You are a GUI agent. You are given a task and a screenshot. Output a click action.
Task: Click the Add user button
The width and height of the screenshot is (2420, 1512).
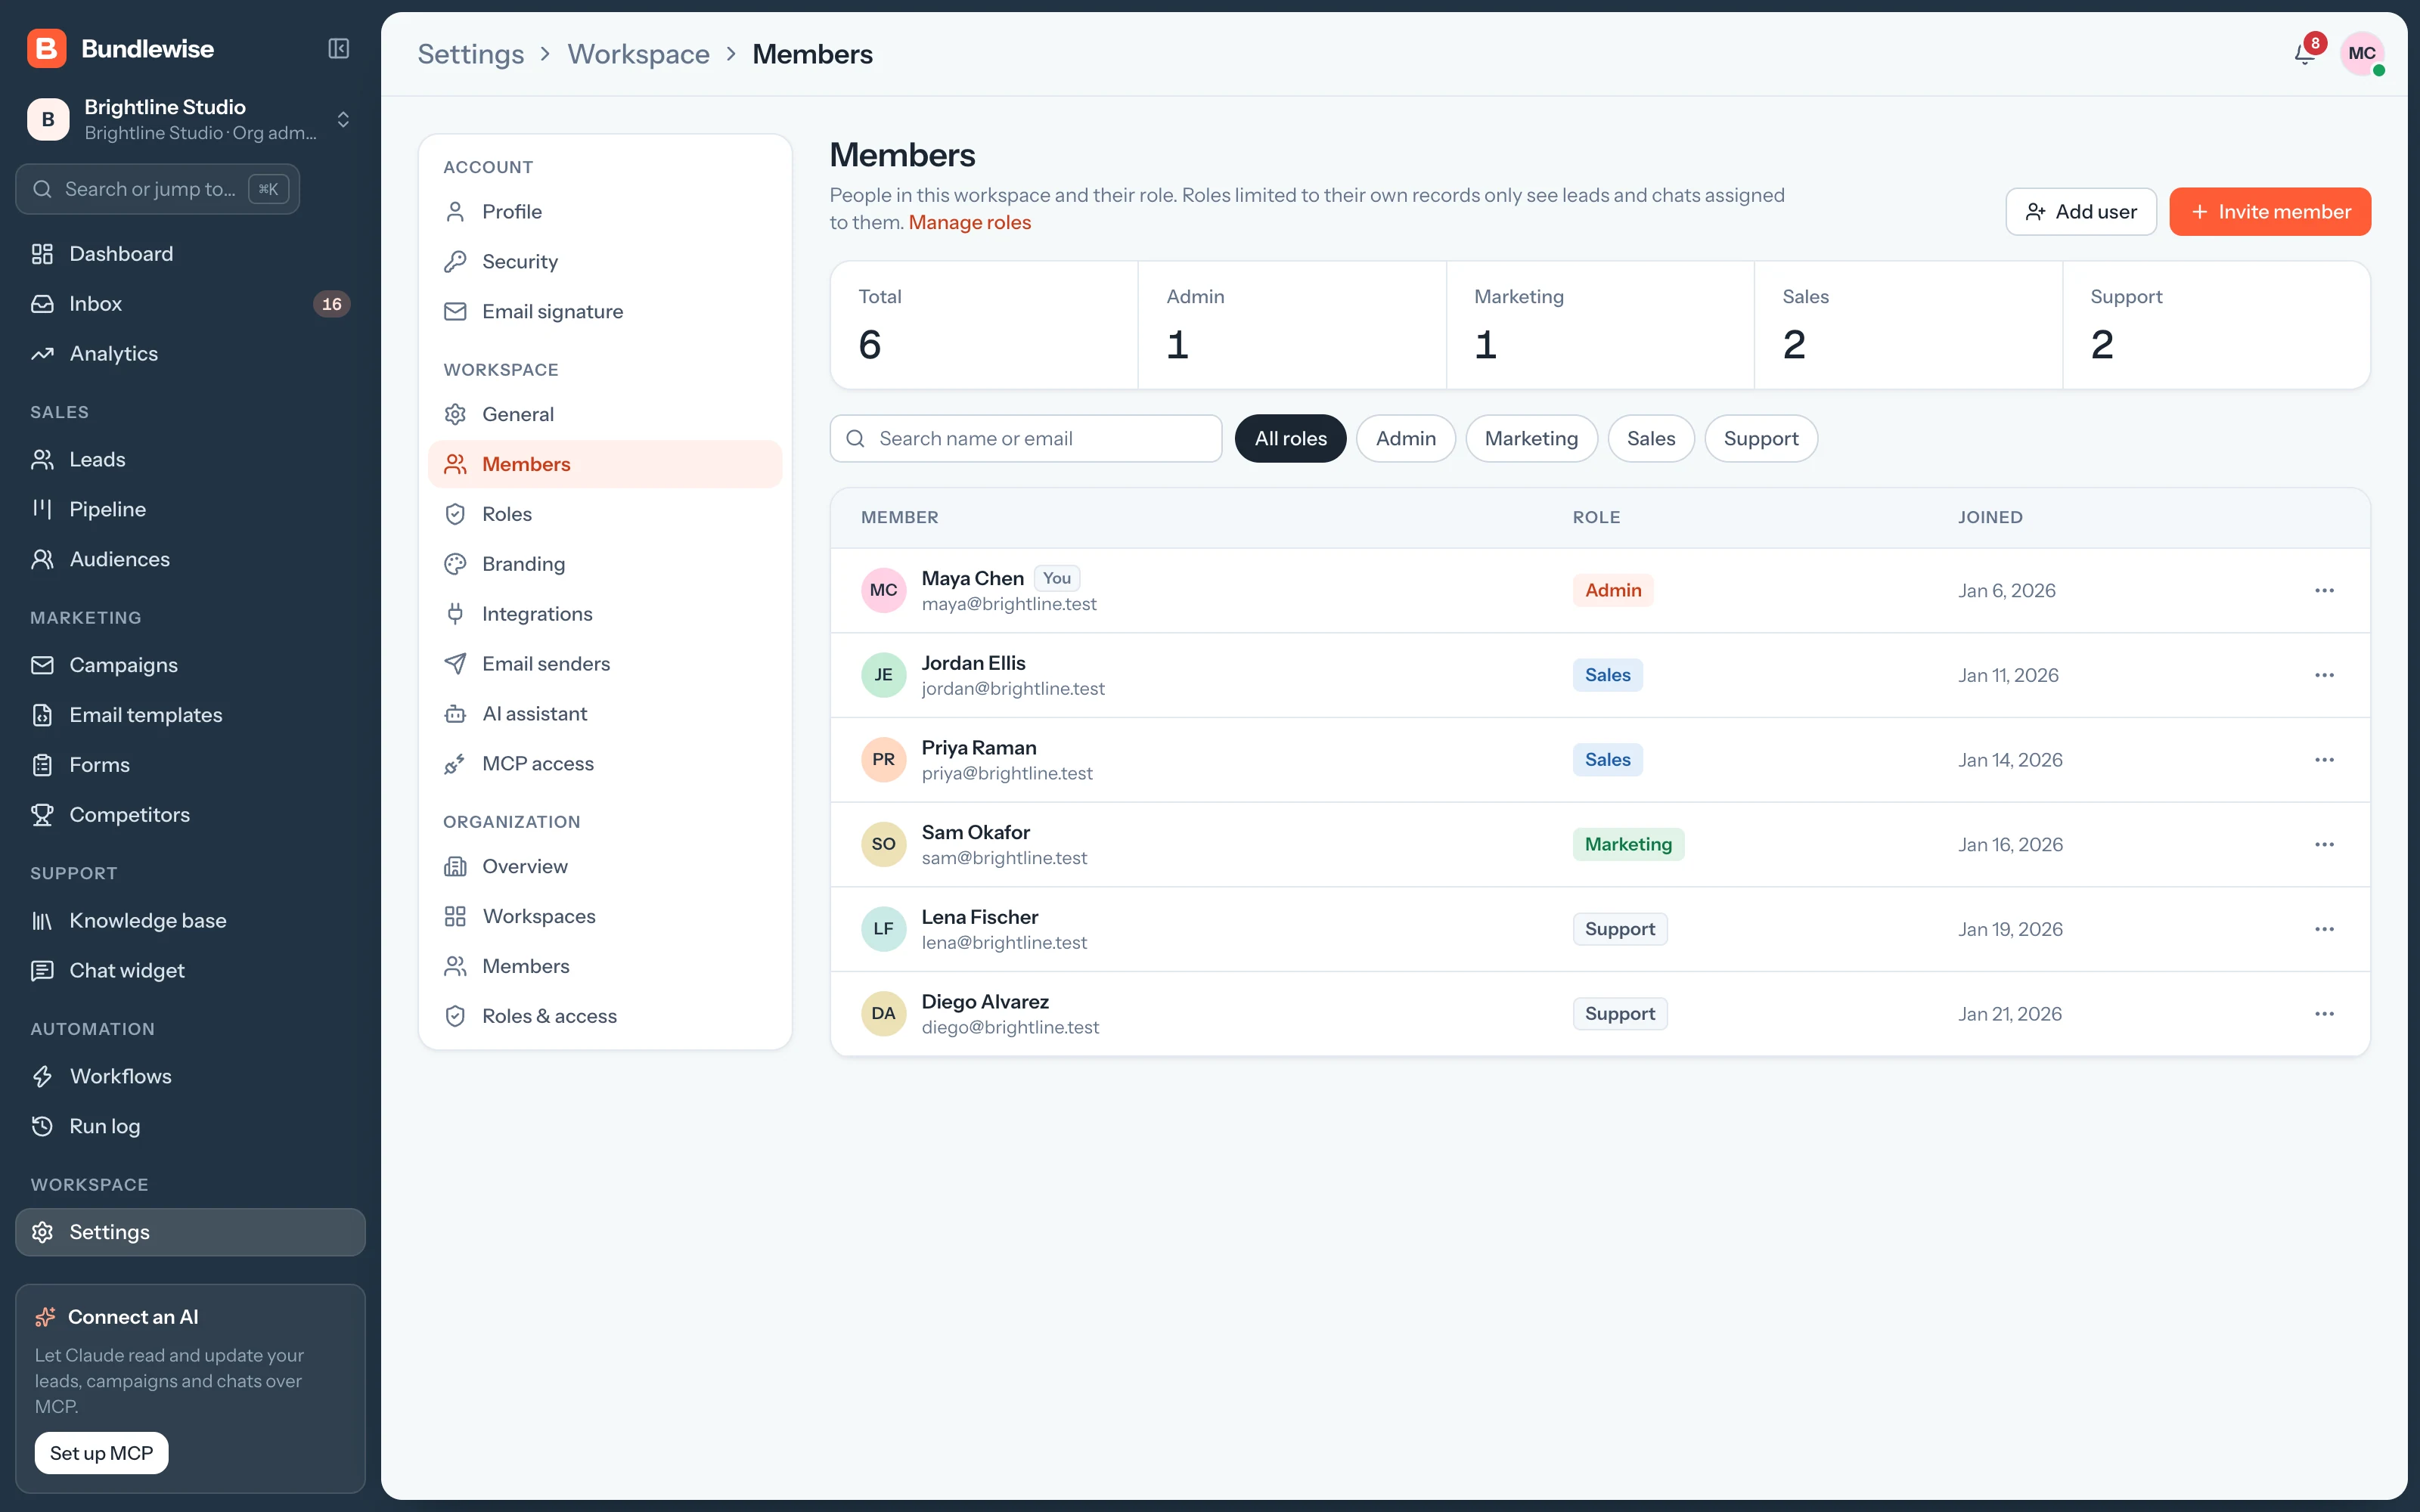click(2081, 212)
